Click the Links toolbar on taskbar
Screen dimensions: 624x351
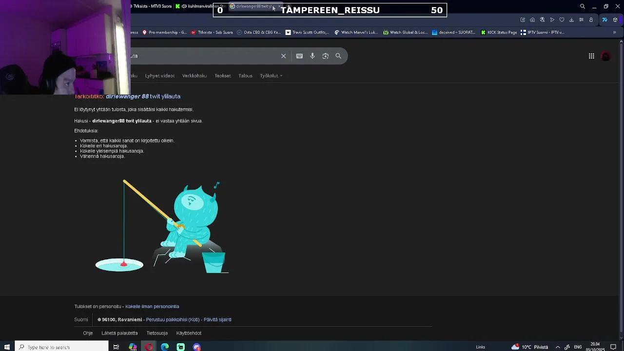[481, 347]
